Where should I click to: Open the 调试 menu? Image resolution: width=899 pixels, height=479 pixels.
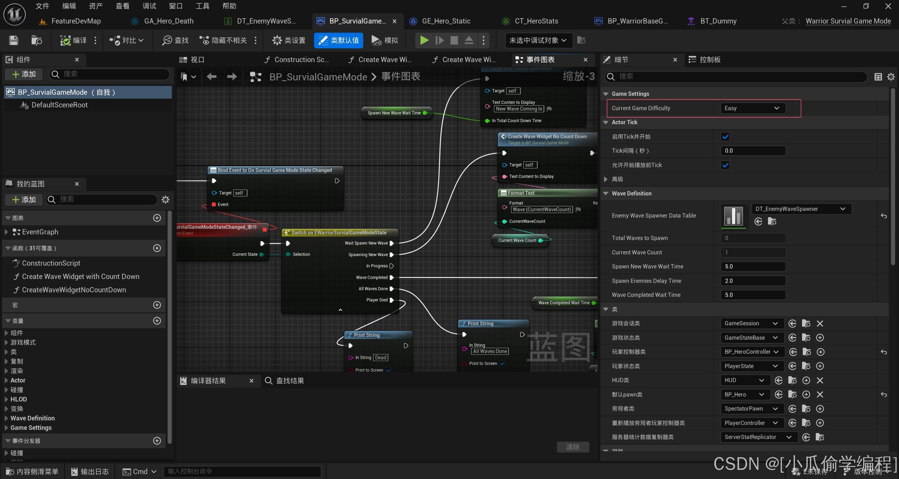tap(149, 6)
